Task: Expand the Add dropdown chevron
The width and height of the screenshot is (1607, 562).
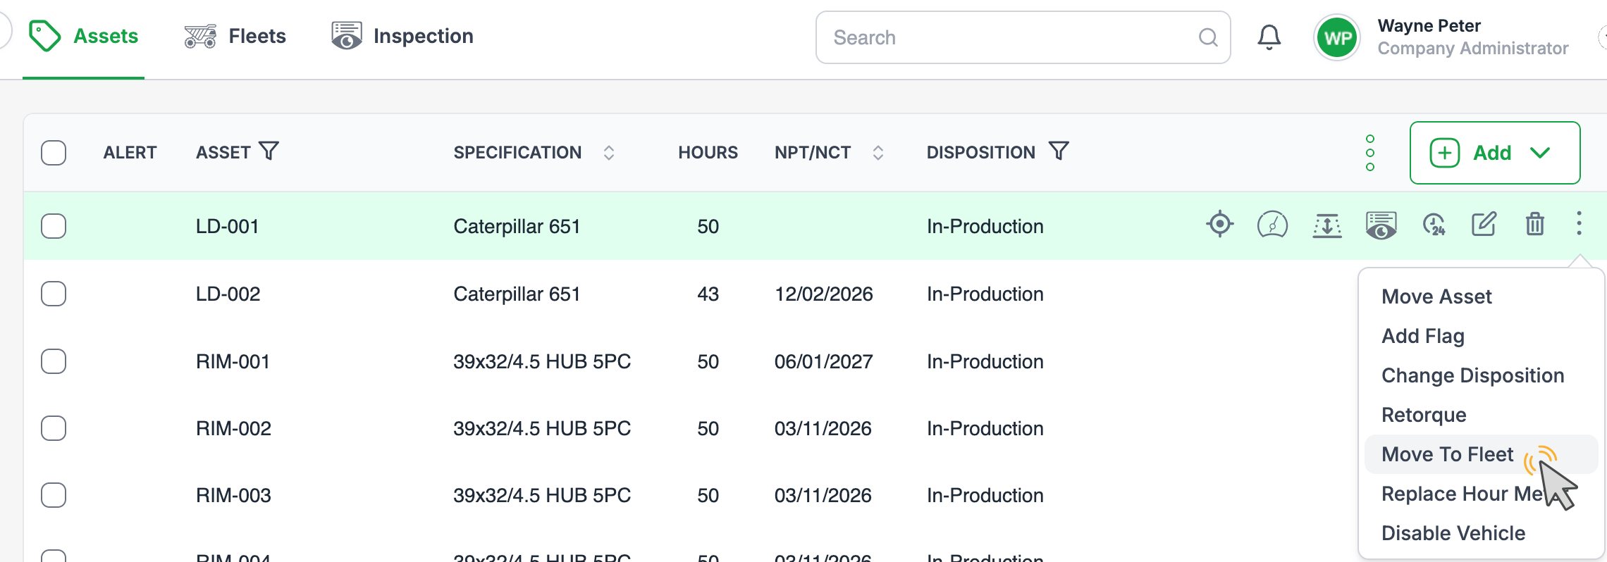Action: pos(1540,153)
